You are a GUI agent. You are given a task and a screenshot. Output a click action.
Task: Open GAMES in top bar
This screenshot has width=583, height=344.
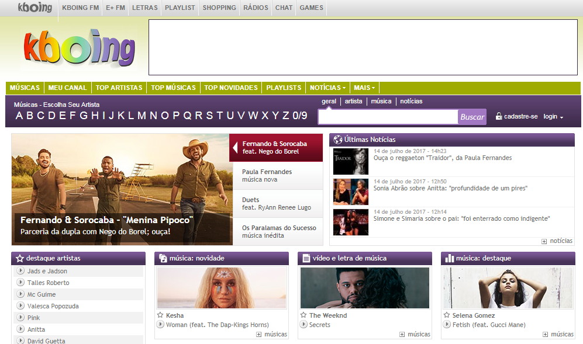pos(311,8)
